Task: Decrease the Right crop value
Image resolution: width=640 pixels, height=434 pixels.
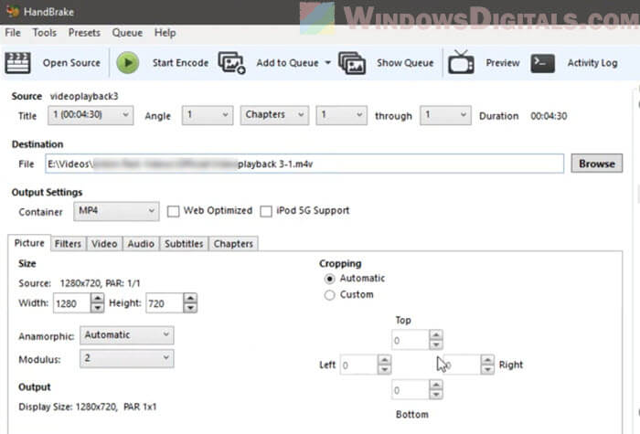Action: 487,369
